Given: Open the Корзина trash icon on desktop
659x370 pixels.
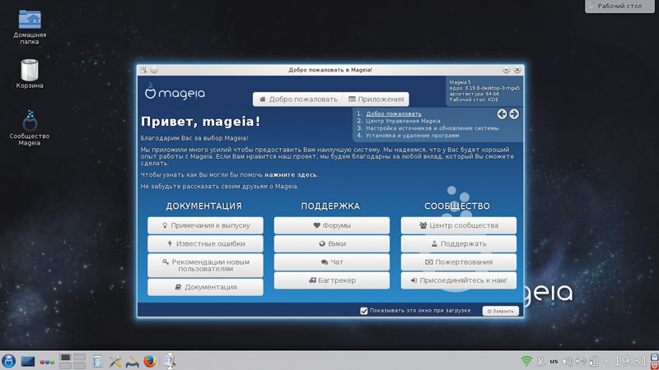Looking at the screenshot, I should point(30,74).
